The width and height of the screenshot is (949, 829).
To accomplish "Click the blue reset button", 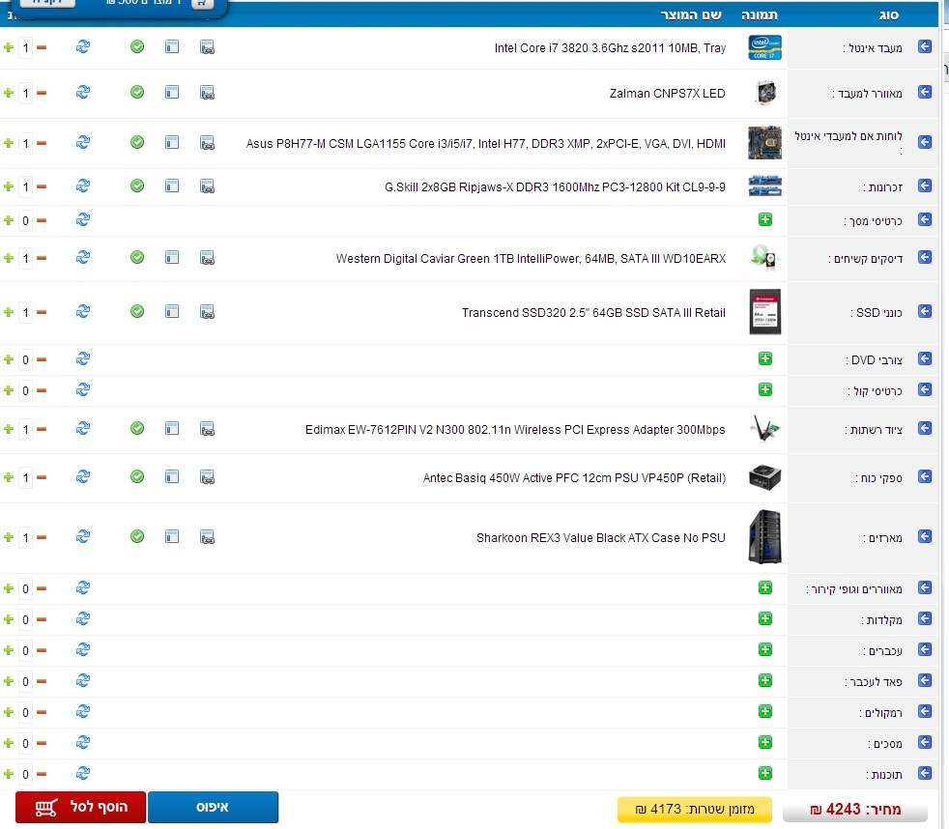I will (x=213, y=807).
